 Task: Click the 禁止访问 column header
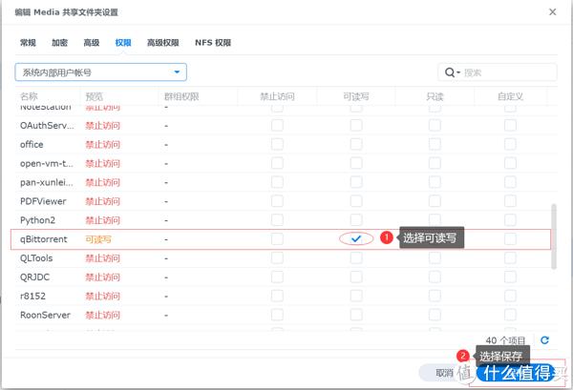click(277, 96)
